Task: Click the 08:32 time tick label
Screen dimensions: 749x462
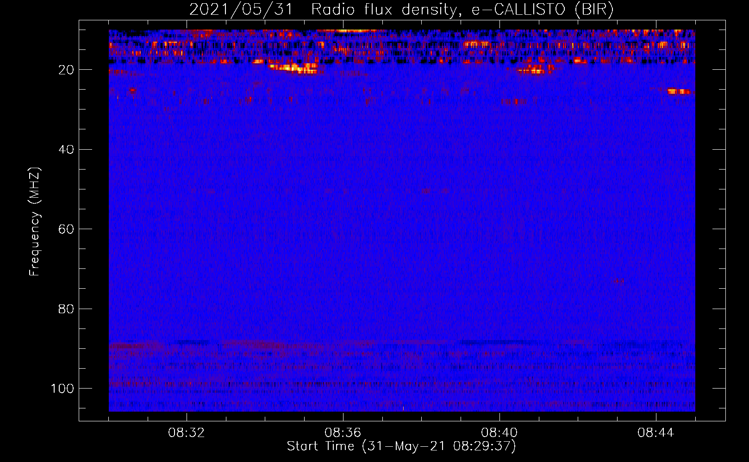Action: 187,433
